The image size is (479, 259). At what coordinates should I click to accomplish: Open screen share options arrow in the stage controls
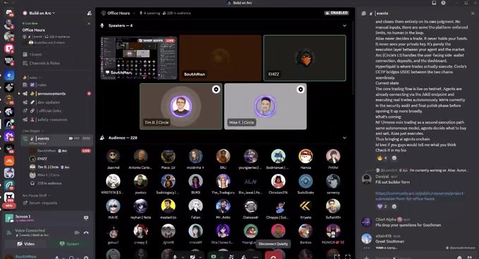tap(222, 257)
